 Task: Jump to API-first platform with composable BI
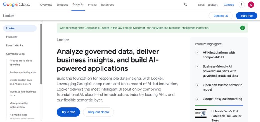pyautogui.click(x=219, y=55)
